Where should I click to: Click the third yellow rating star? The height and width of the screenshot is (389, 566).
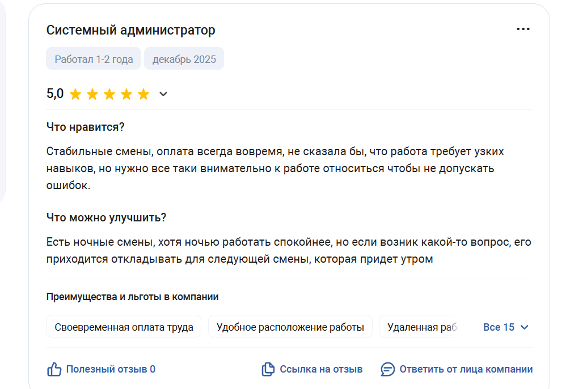[109, 95]
